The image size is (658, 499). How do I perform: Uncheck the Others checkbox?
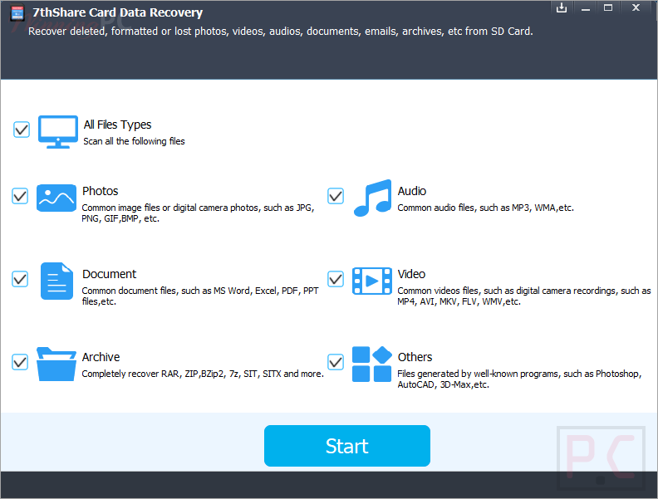click(336, 362)
